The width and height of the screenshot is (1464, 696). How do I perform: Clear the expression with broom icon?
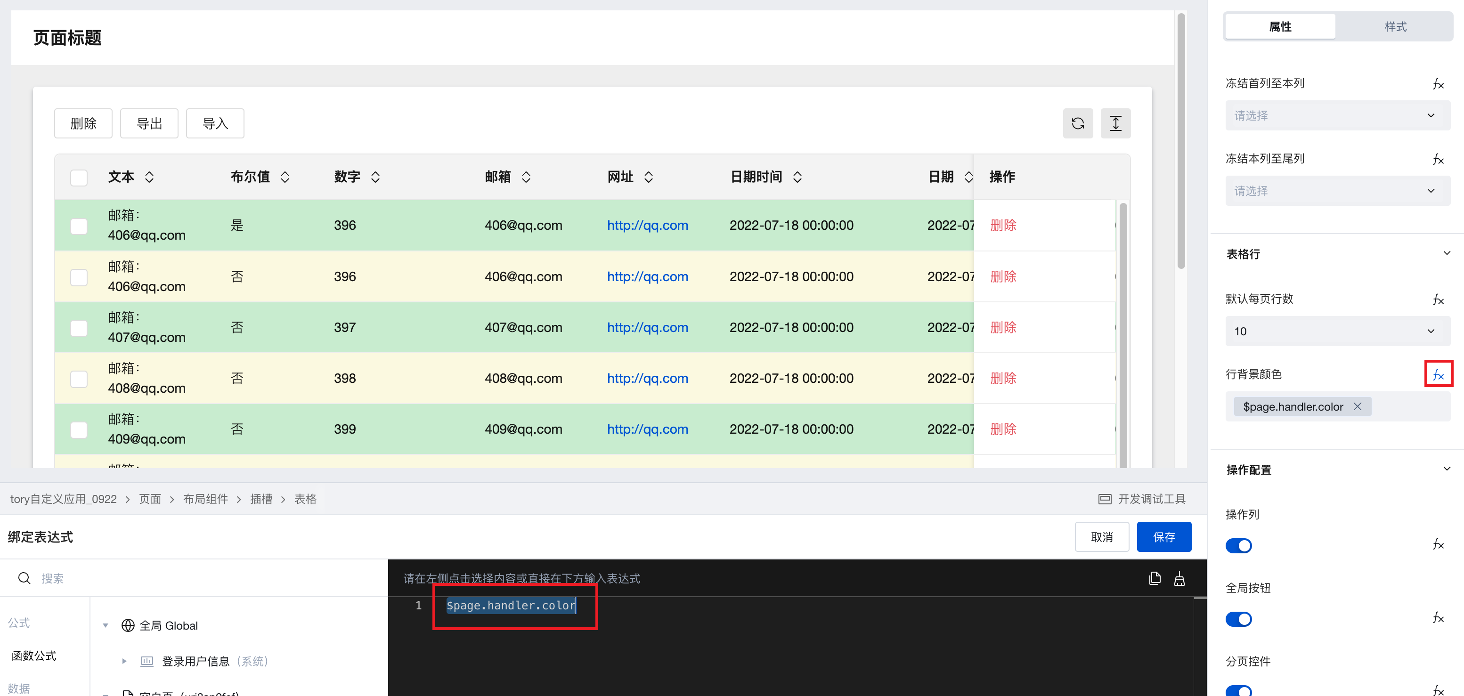1179,578
